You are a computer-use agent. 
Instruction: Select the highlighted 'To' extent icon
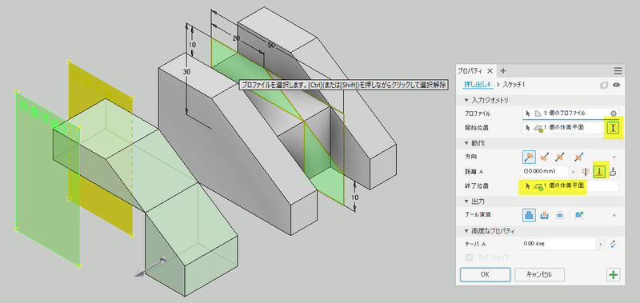tap(598, 172)
